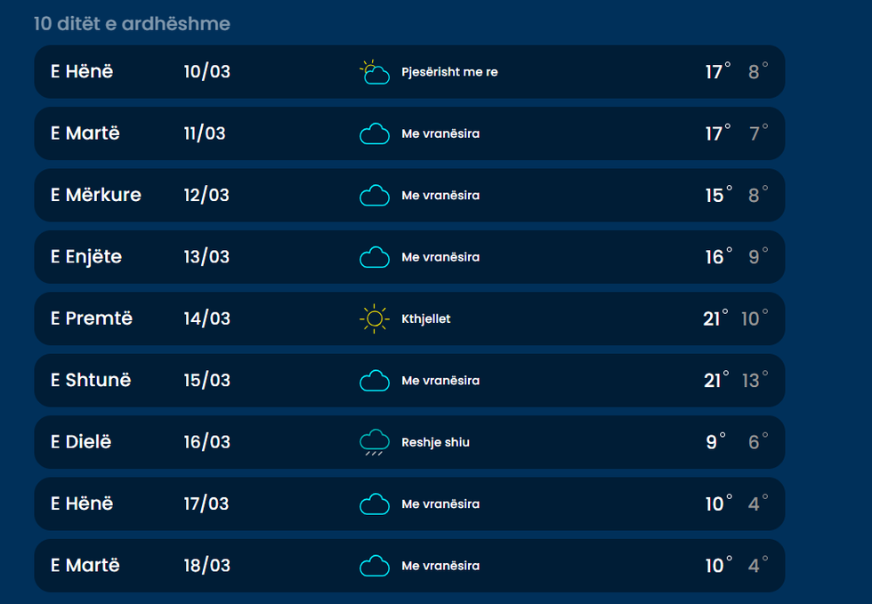The image size is (872, 604).
Task: Click the 18/03 date on E Martë row
Action: (x=206, y=566)
